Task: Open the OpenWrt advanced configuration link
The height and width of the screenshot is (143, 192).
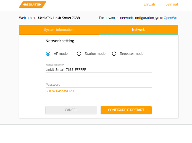Action: [171, 18]
